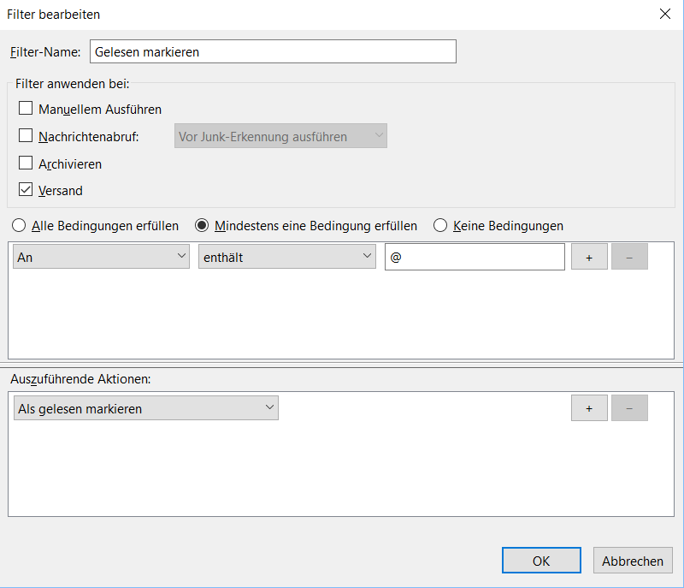Focus the condition value field containing @
Viewport: 684px width, 588px height.
(x=475, y=257)
